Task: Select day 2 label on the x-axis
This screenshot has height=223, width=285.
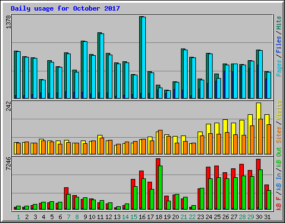Action: click(x=27, y=217)
